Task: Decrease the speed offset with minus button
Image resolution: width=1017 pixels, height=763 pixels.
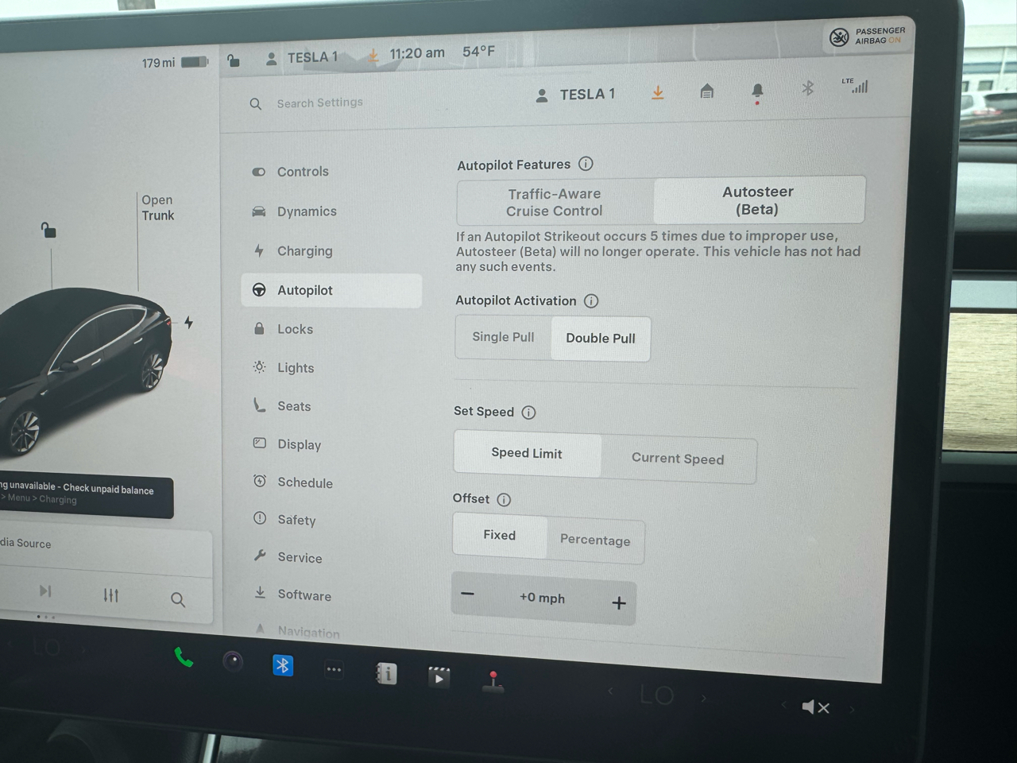Action: (x=468, y=595)
